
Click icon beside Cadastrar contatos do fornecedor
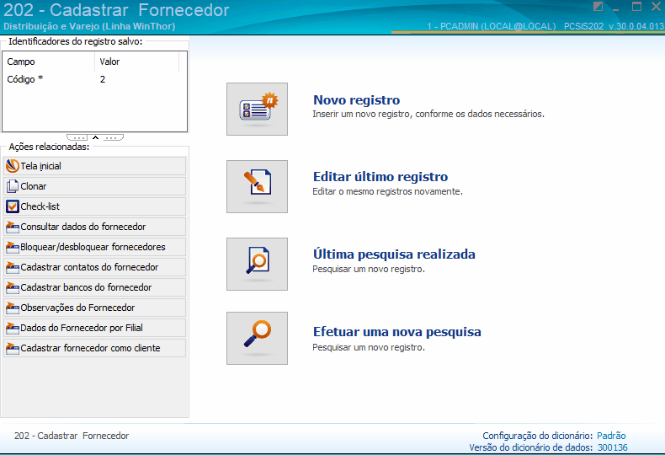coord(13,267)
